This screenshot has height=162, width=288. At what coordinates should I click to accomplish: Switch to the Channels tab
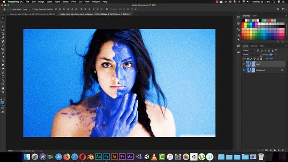click(x=254, y=46)
